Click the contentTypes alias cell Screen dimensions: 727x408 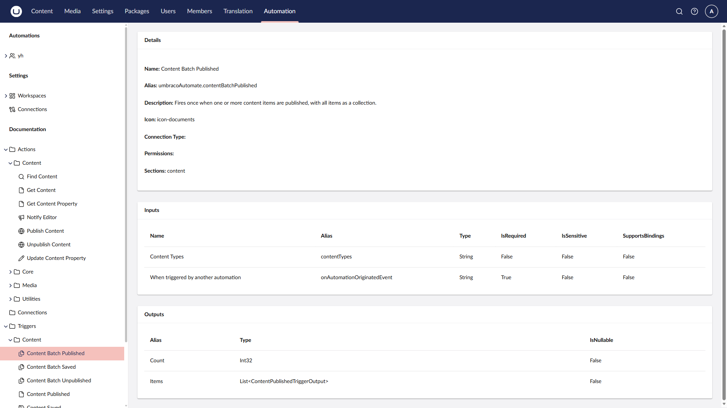point(336,257)
